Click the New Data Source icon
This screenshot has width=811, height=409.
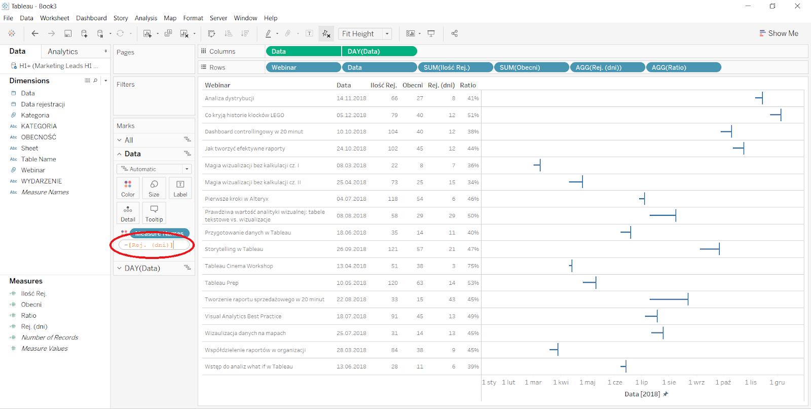point(84,33)
